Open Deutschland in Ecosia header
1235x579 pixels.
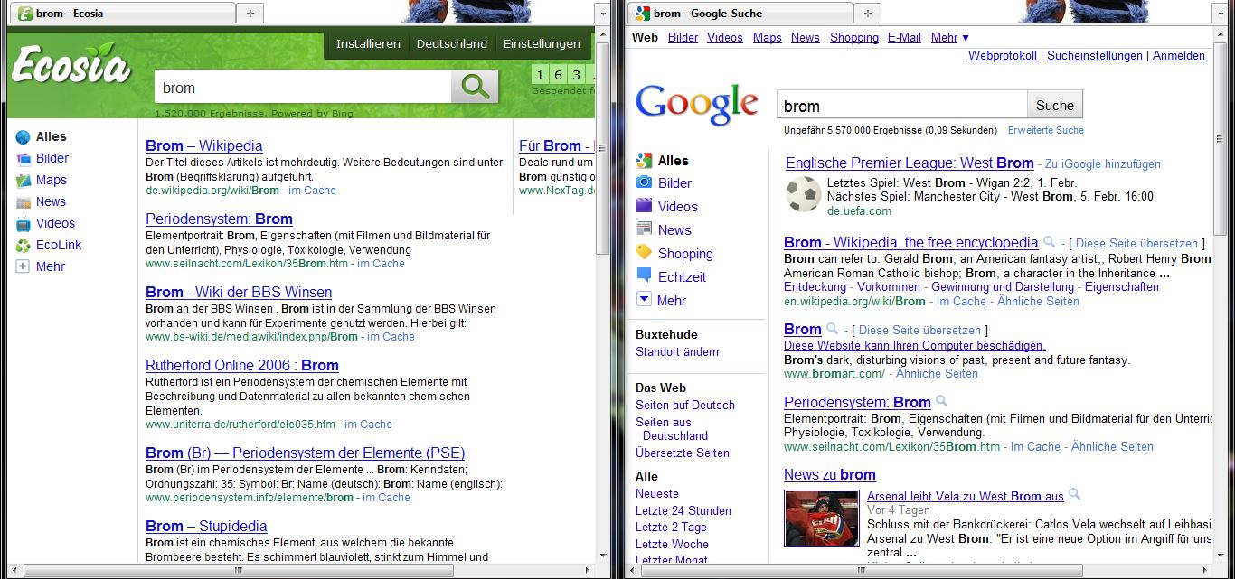pyautogui.click(x=452, y=43)
